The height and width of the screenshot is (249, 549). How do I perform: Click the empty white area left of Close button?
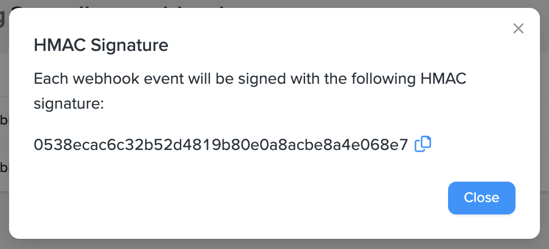point(284,198)
